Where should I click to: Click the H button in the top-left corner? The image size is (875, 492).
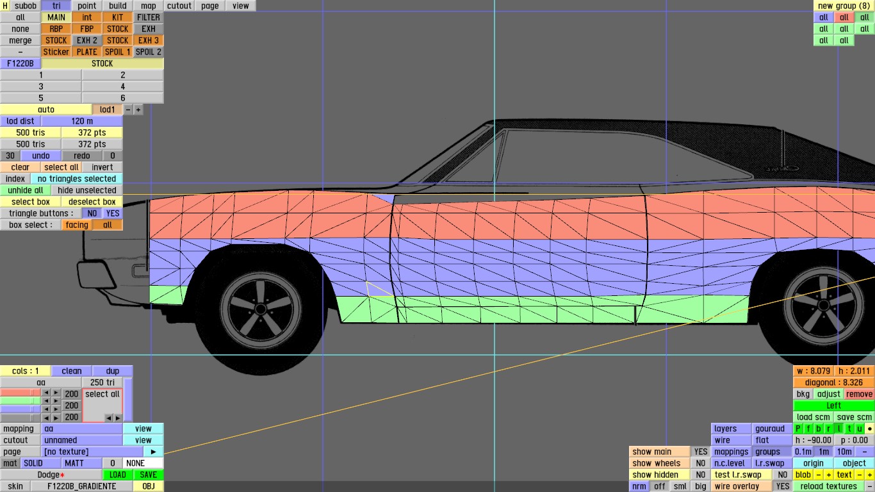(5, 6)
